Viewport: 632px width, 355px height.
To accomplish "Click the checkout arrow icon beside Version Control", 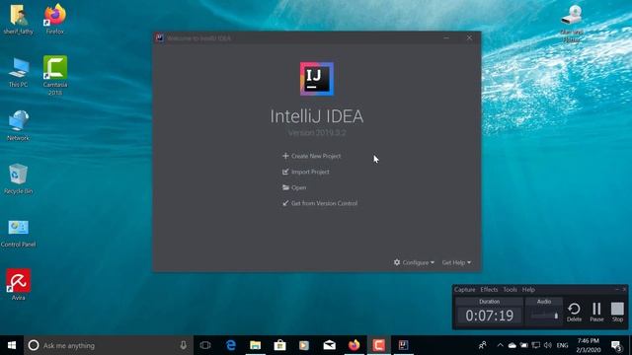I will [285, 203].
